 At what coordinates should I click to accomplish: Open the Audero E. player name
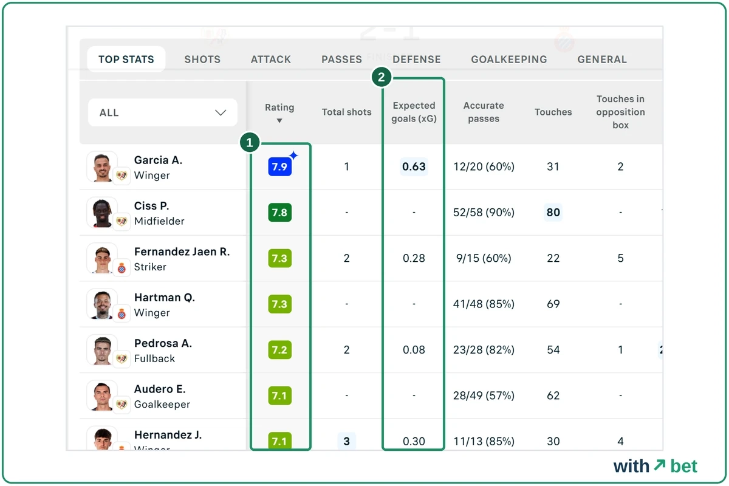coord(160,389)
